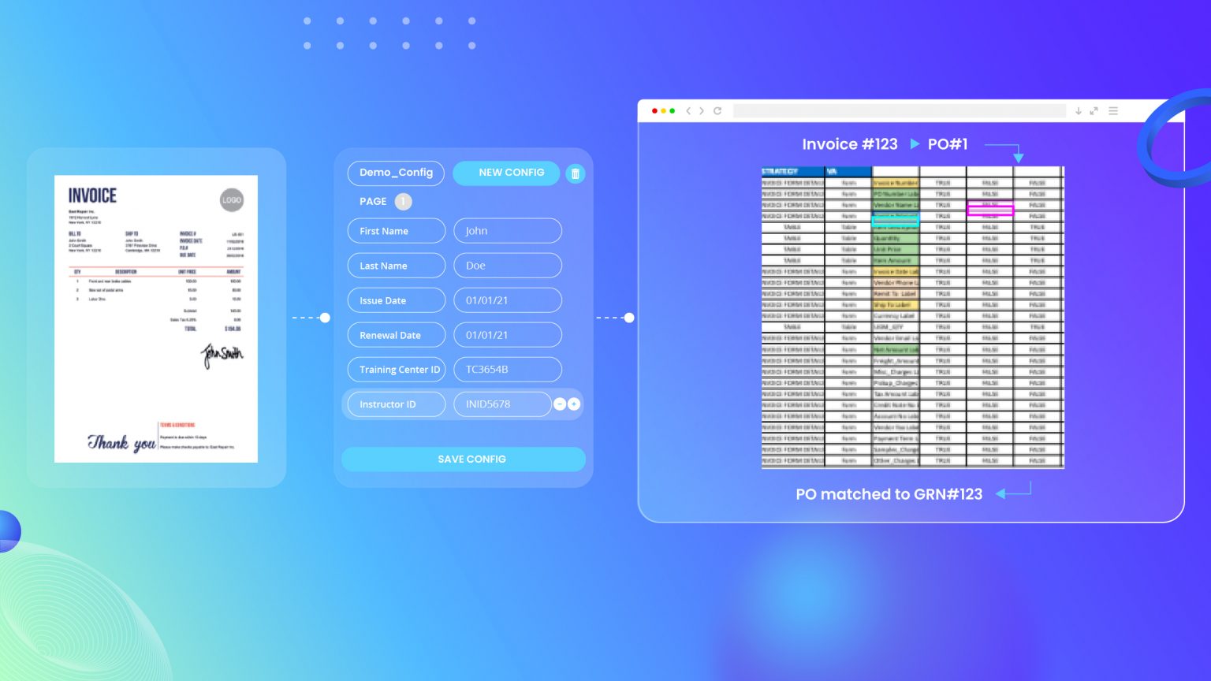Delete the Demo_Config using the trash icon

click(576, 173)
